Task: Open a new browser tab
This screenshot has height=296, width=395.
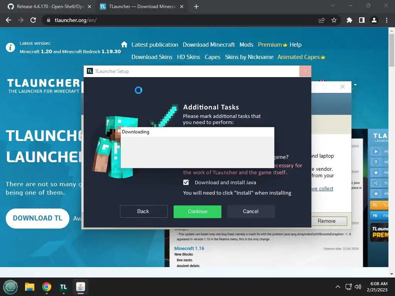Action: tap(196, 7)
